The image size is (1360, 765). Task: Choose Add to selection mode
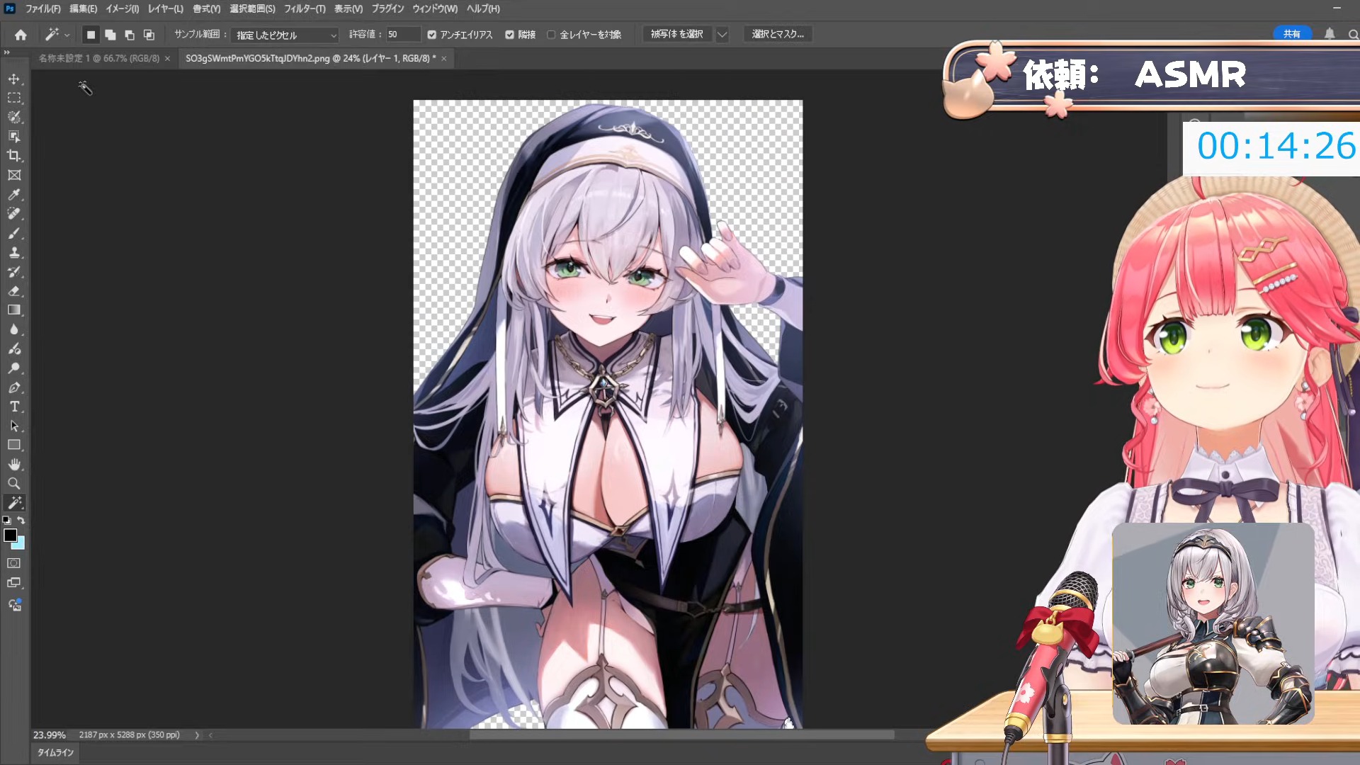[110, 34]
